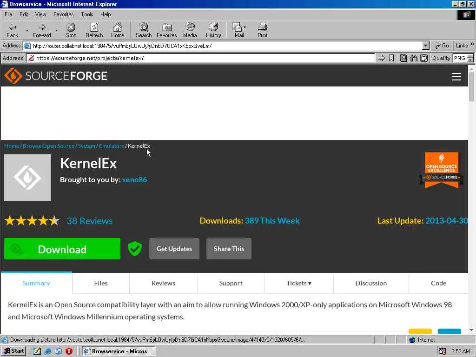
Task: Open the Forward history dropdown arrow
Action: [56, 31]
